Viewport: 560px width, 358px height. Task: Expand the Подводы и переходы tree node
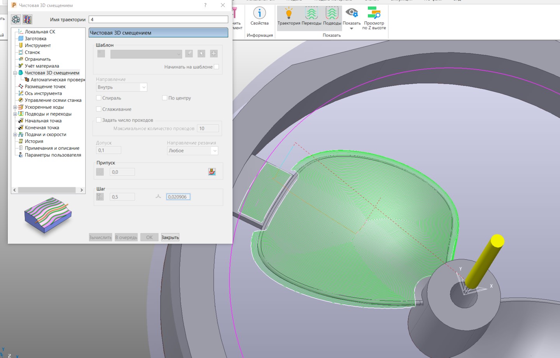click(15, 114)
